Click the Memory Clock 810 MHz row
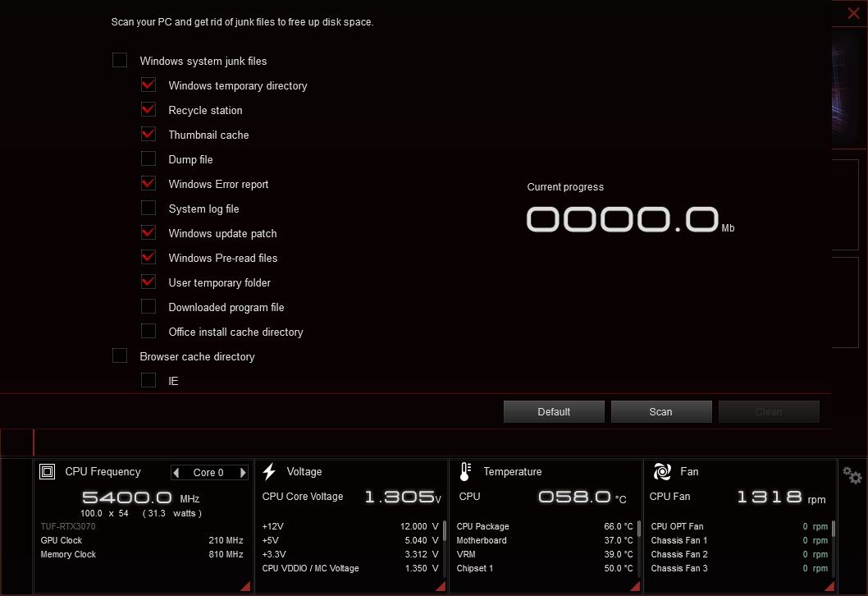This screenshot has width=868, height=596. coord(142,554)
